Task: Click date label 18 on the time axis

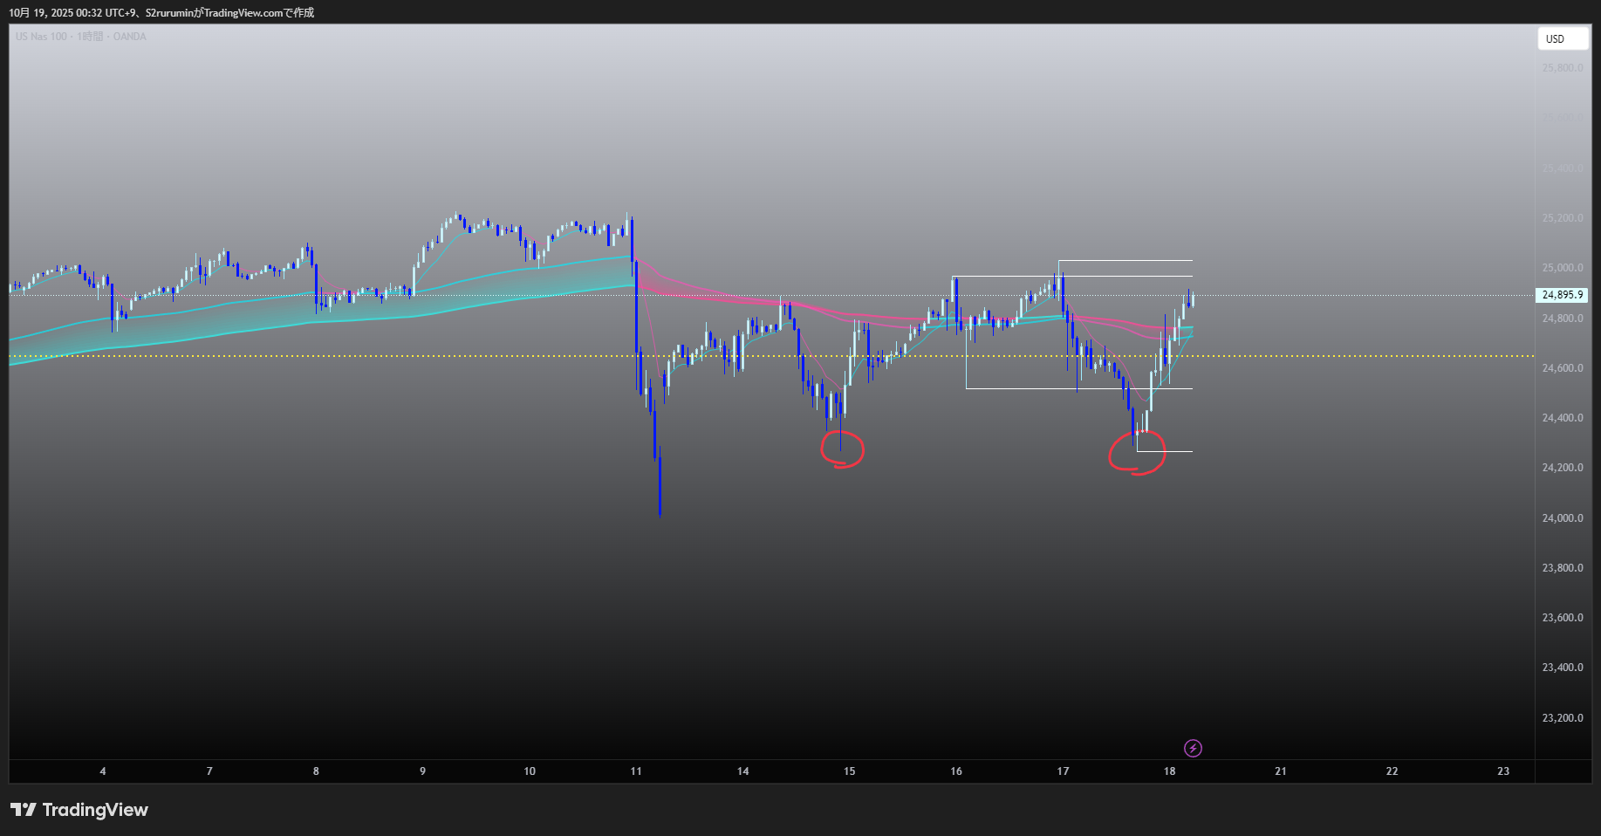Action: pos(1169,771)
